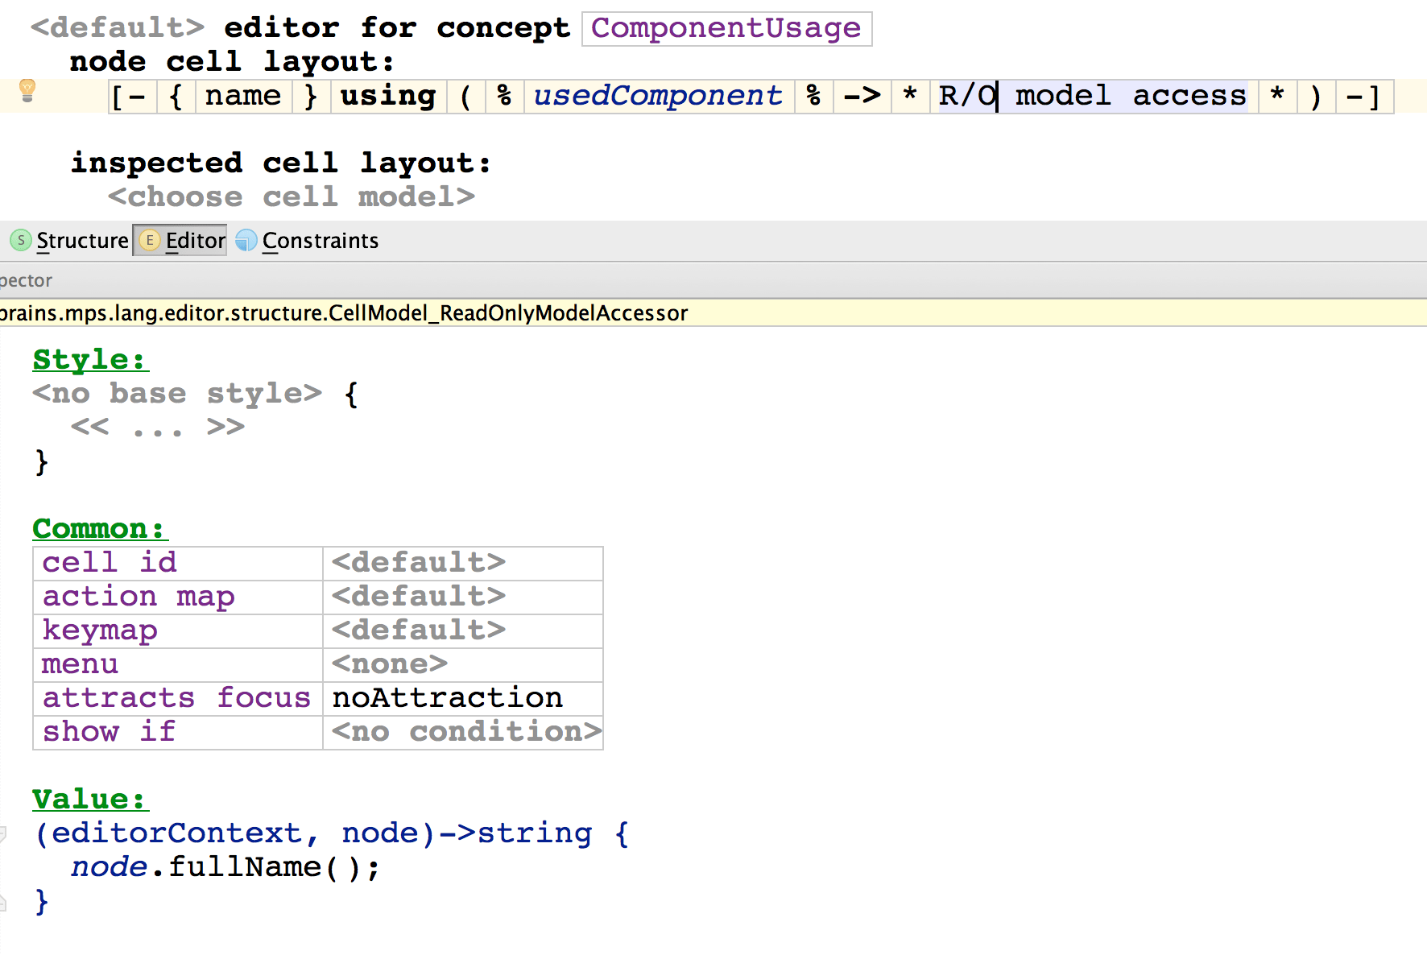
Task: Click the menu <none> value
Action: (x=390, y=664)
